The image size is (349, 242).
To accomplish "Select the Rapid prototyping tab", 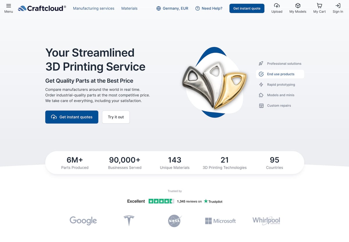I will pos(280,85).
